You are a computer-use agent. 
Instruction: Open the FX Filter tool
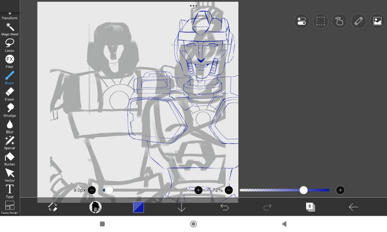10,61
